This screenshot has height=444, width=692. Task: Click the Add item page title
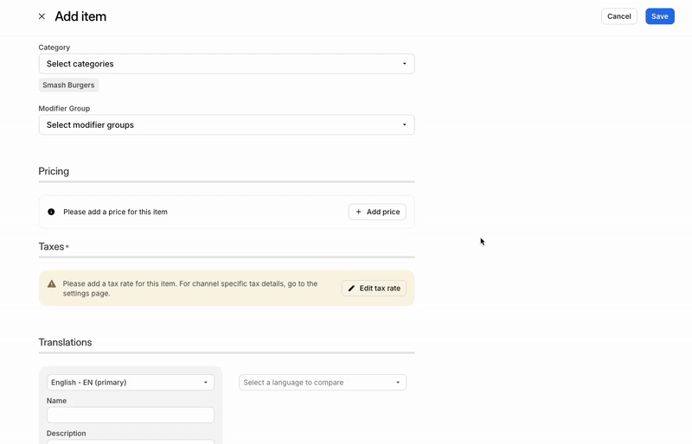pos(80,16)
